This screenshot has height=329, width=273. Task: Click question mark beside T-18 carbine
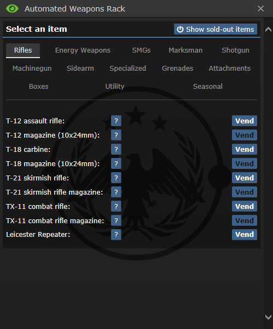click(116, 149)
